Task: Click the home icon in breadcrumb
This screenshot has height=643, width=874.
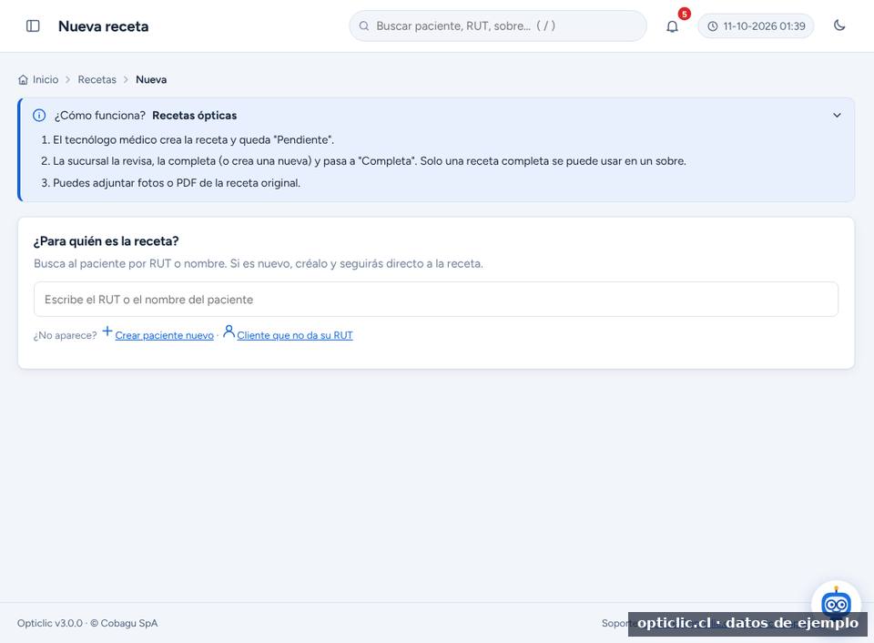Action: (x=23, y=80)
